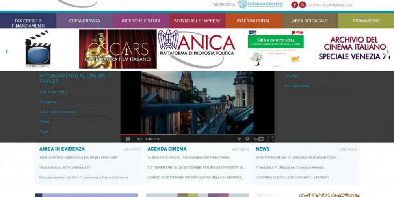Open Area Sindacale menu
394x197 pixels.
click(x=310, y=21)
